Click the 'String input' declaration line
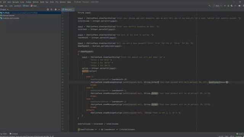This screenshot has height=137, width=244. (84, 13)
